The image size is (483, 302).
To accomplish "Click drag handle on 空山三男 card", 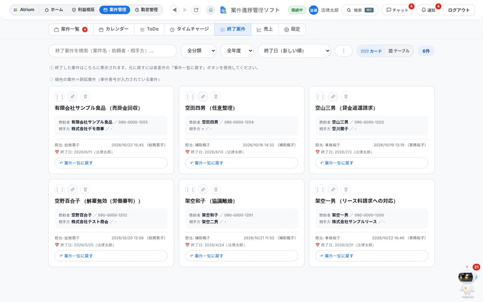I will [x=321, y=97].
